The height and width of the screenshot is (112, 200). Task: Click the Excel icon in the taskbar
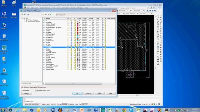pos(110,110)
